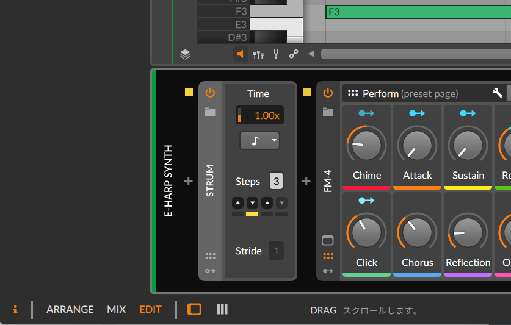
Task: Click the wrench edit icon
Action: point(498,93)
